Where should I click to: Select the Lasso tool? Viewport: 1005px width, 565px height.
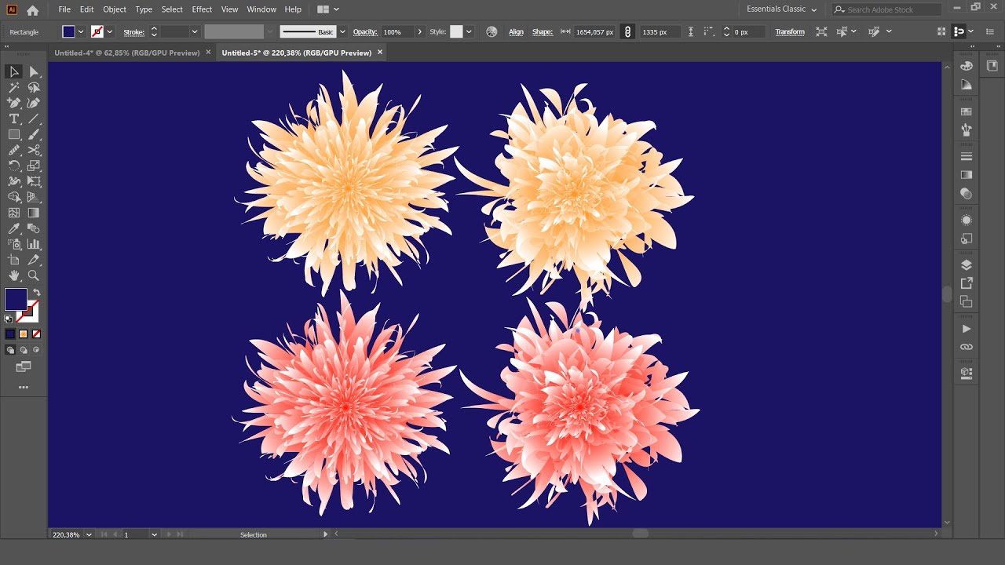pyautogui.click(x=34, y=87)
